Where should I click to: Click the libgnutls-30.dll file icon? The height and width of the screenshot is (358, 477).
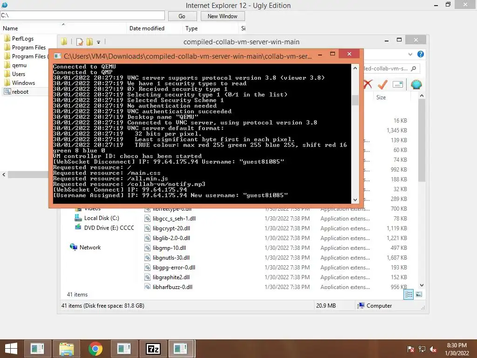point(147,257)
